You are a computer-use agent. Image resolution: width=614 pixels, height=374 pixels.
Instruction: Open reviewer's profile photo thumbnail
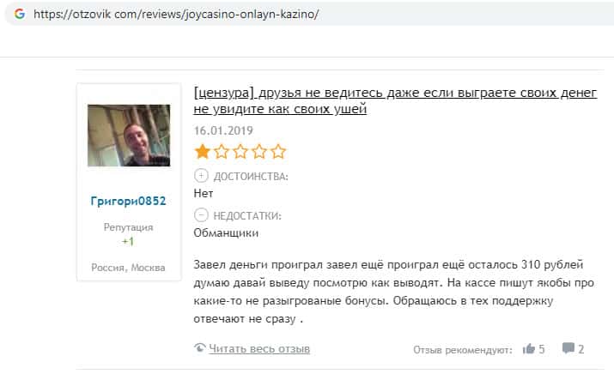[129, 136]
